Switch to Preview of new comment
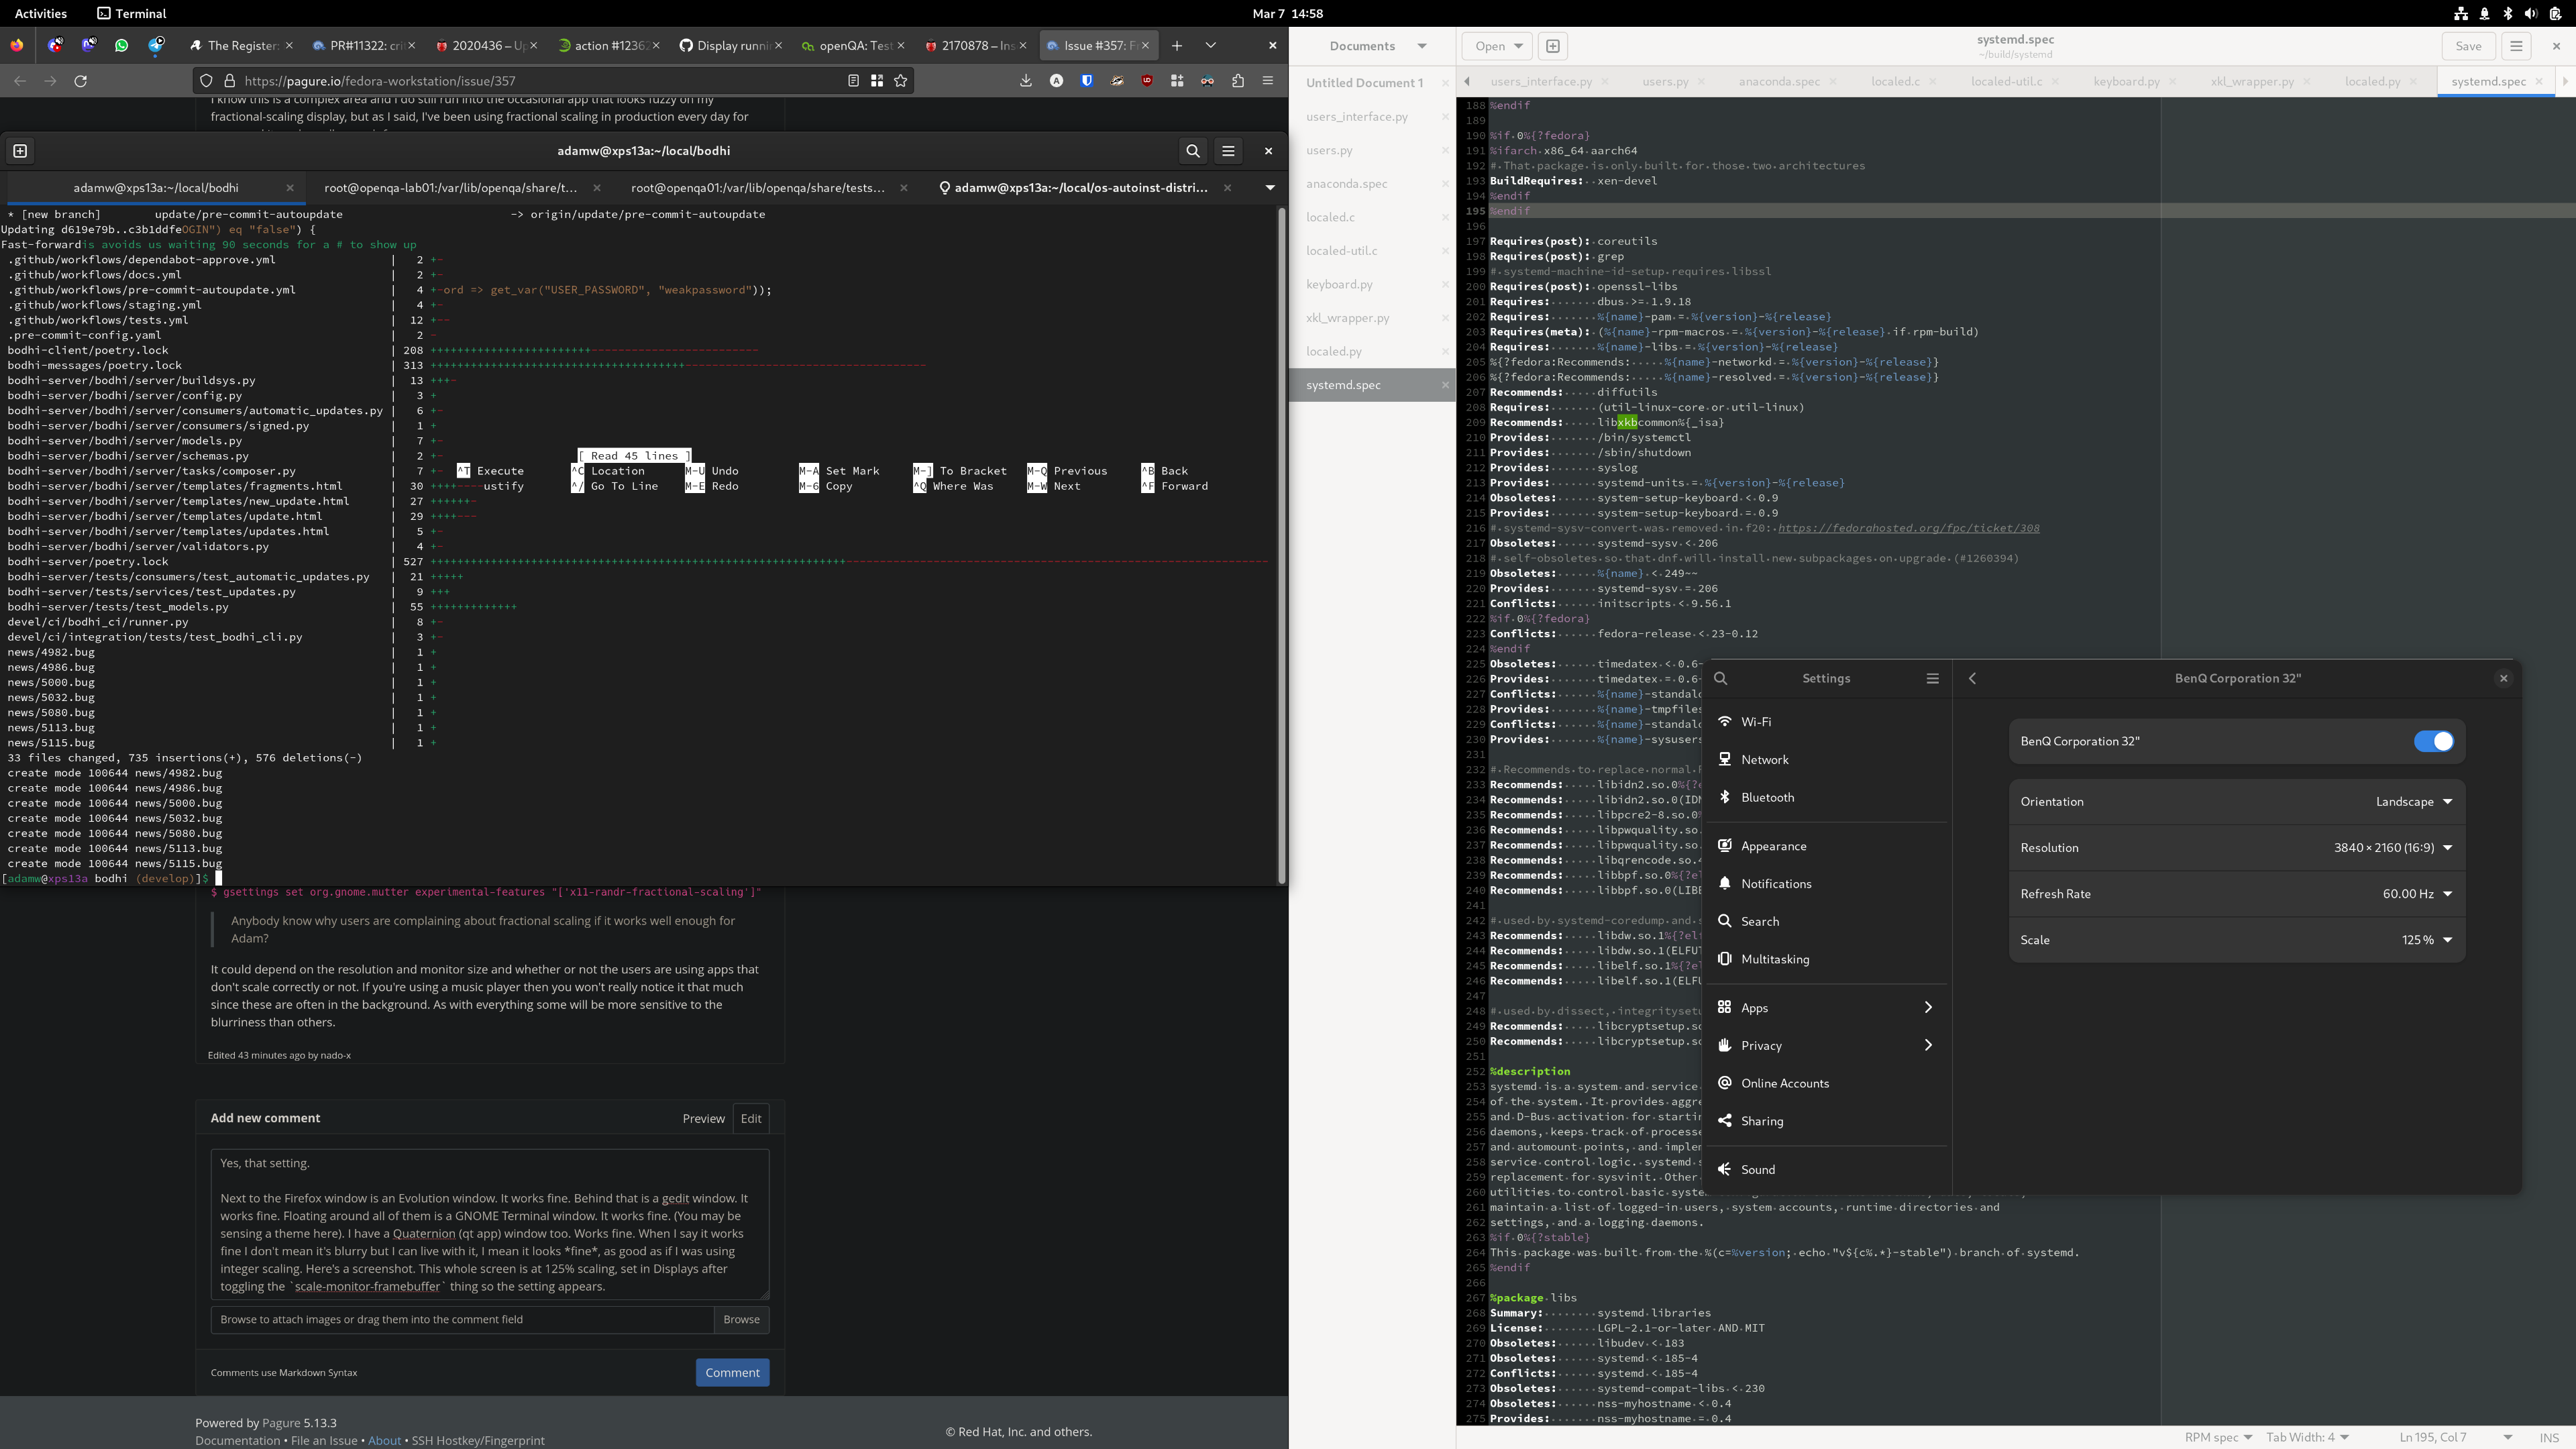The image size is (2576, 1449). tap(703, 1118)
